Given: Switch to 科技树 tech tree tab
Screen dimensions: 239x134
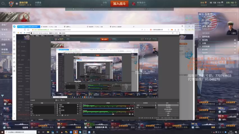Looking at the screenshot, I should pos(128,9).
